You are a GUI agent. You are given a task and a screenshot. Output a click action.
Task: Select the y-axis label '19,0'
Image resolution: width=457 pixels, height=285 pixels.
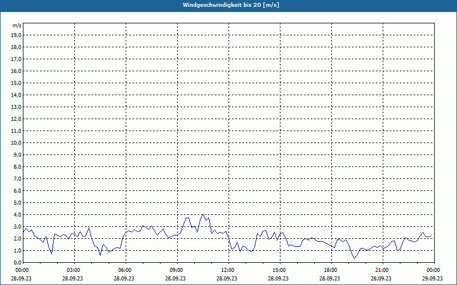[x=17, y=35]
